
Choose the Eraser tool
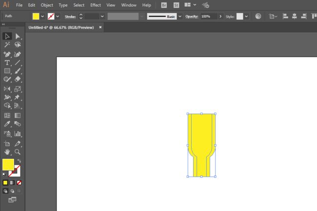point(18,79)
